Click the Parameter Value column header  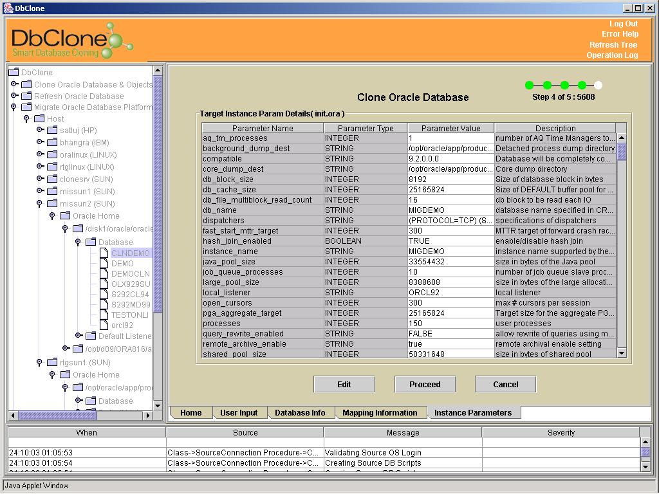[451, 128]
